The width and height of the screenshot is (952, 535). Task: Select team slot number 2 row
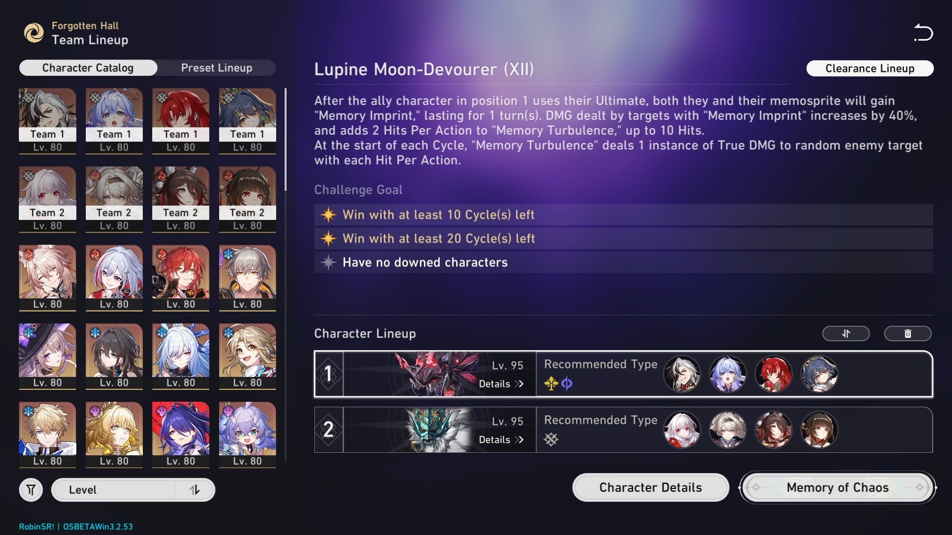(x=623, y=430)
